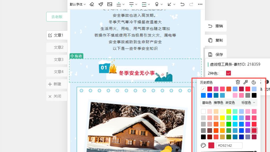Viewport: 270px width, 152px height.
Task: Open 文章1 in the sidebar
Action: (57, 35)
